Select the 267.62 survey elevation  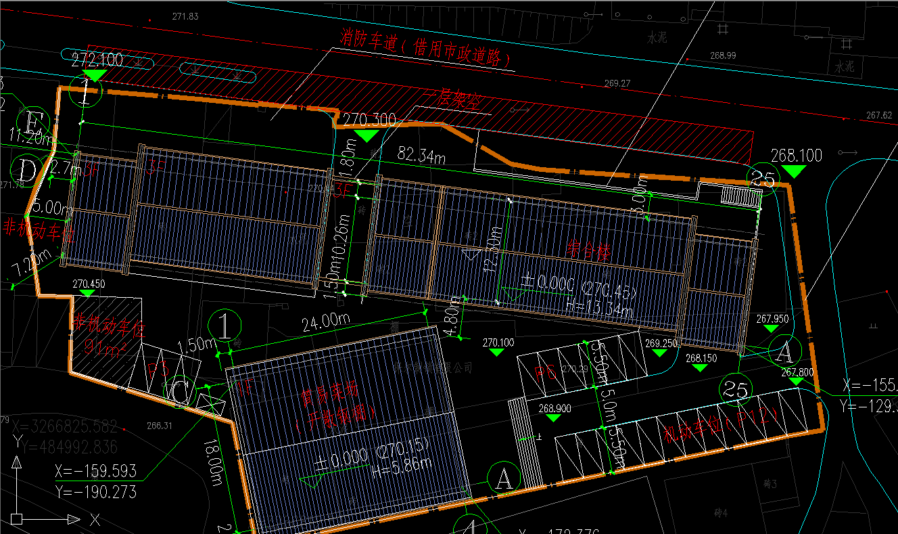click(x=879, y=115)
